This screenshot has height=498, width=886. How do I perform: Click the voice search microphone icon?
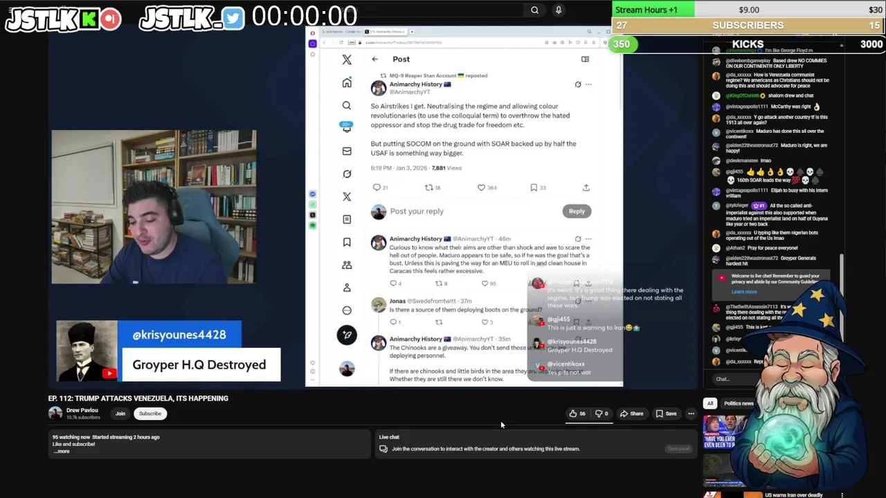click(559, 10)
